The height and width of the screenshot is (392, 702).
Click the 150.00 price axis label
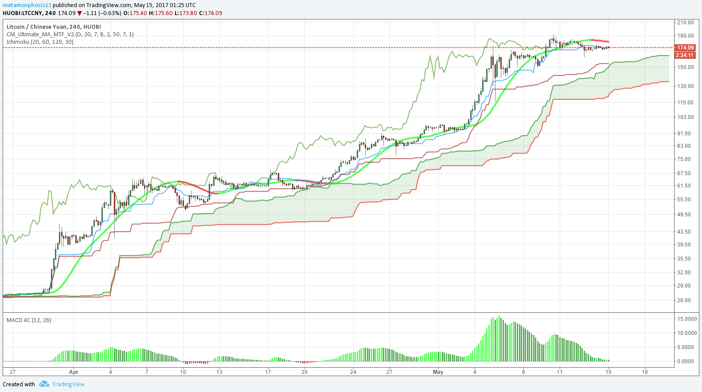[686, 67]
